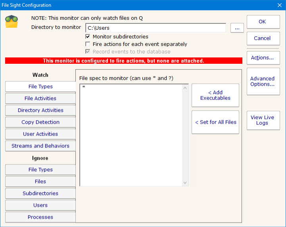Click the Directory to monitor input field
Screen dimensions: 286x227
155,28
